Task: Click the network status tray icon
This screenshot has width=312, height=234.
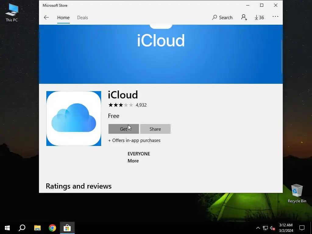Action: pos(265,228)
